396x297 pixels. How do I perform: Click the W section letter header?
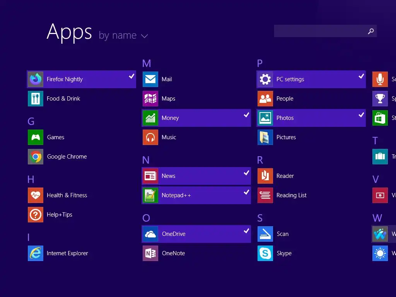coord(377,218)
